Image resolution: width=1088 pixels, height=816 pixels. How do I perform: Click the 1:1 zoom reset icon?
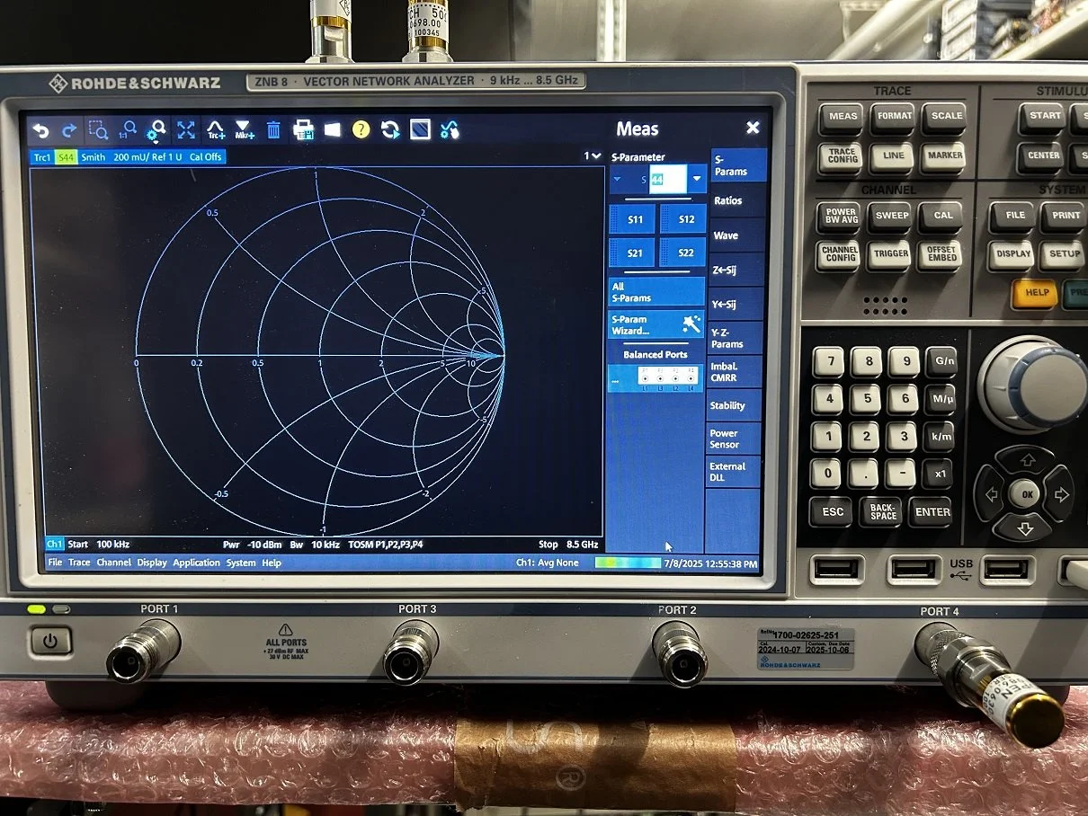pos(128,131)
